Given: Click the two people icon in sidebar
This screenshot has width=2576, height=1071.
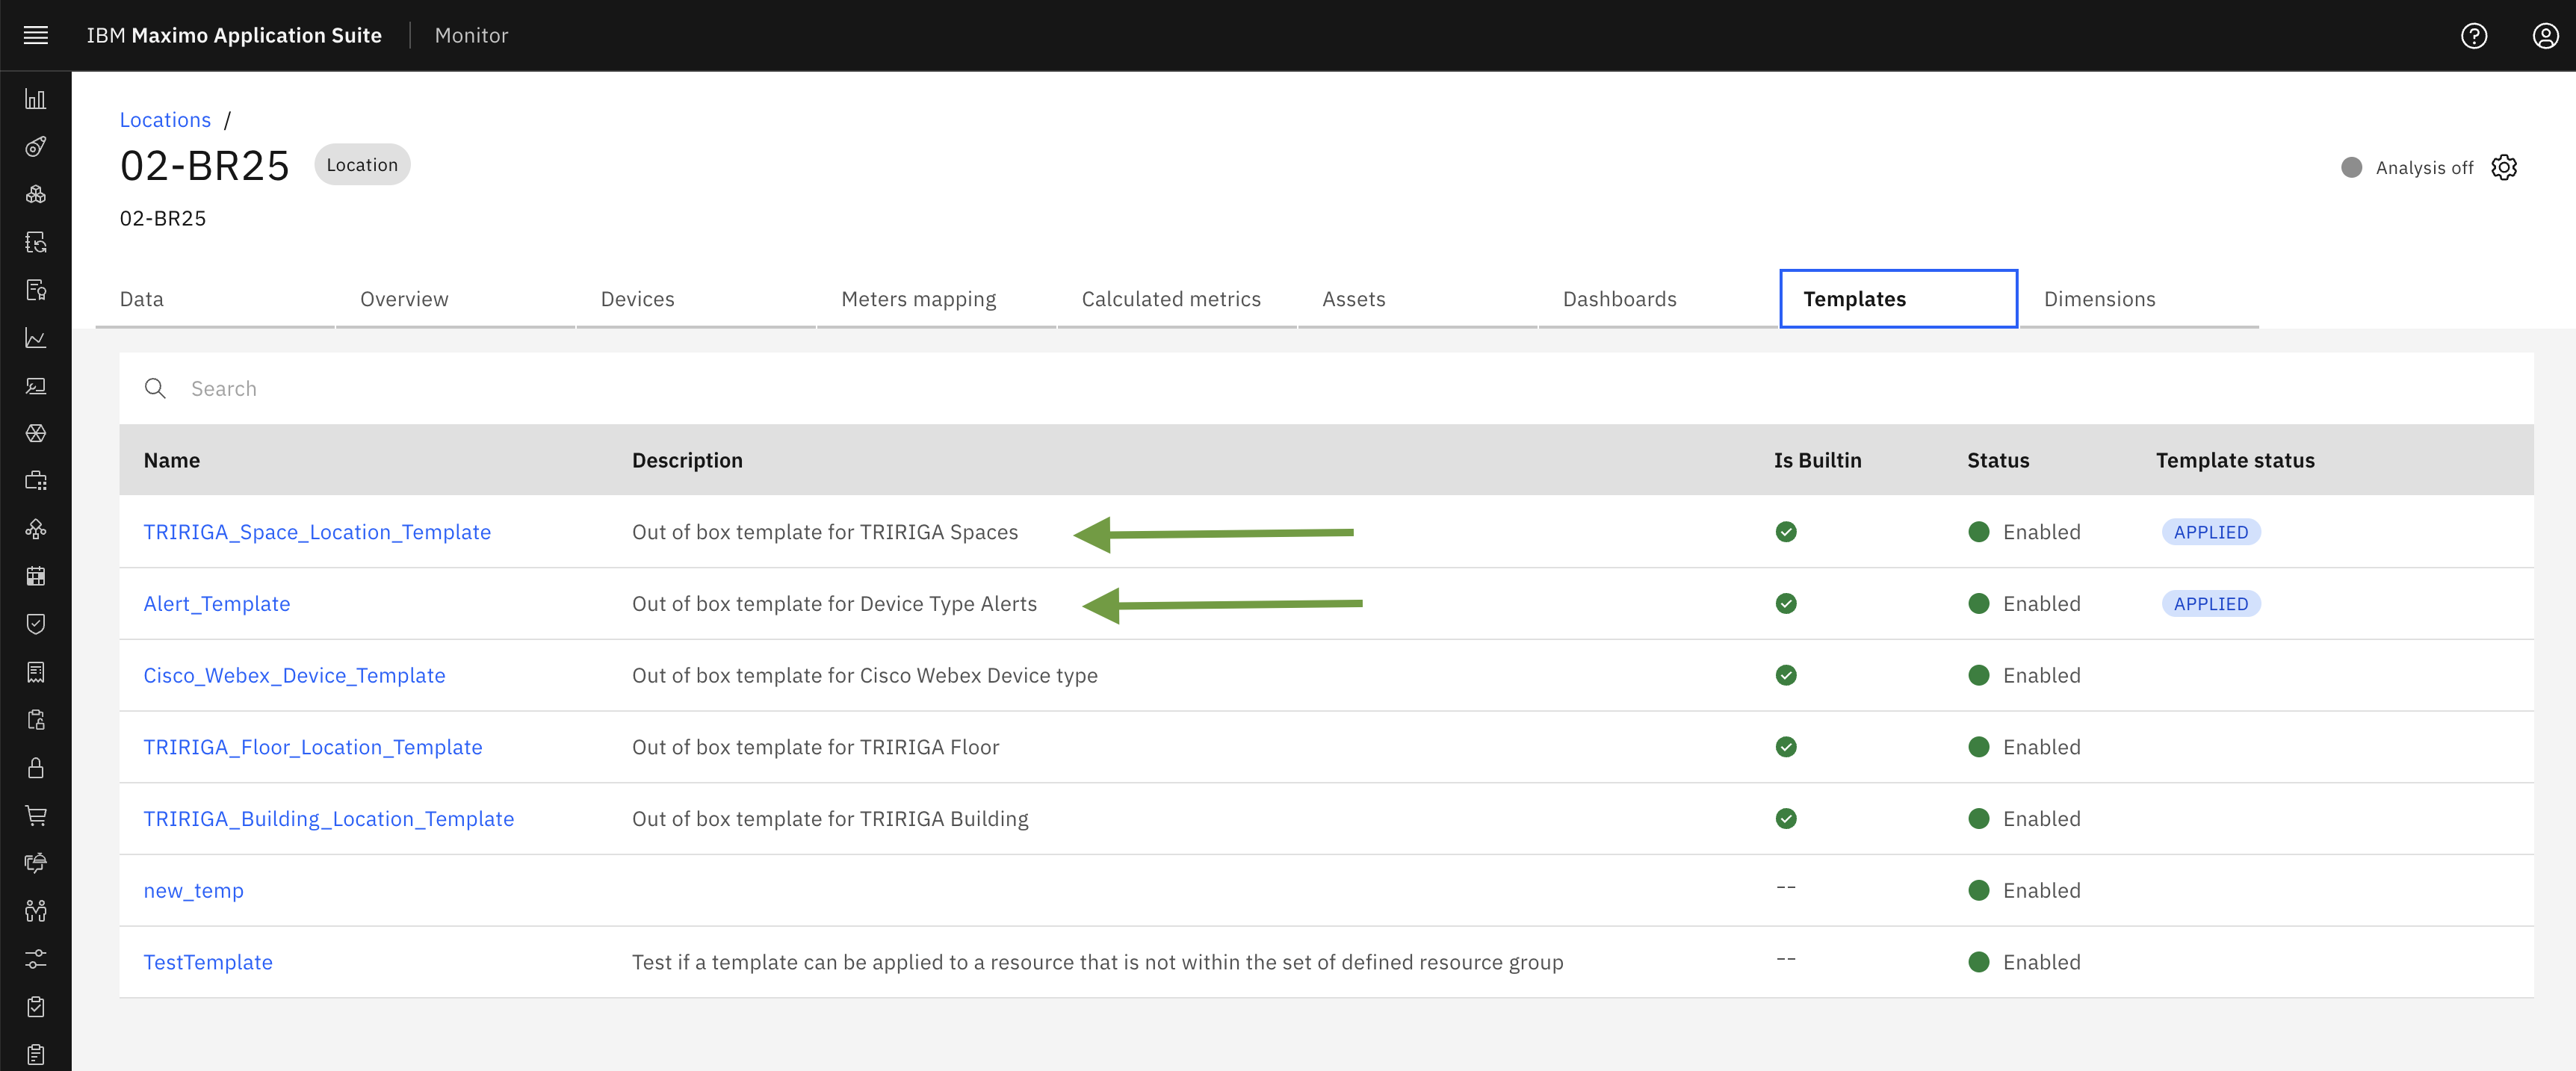Looking at the screenshot, I should pos(36,911).
